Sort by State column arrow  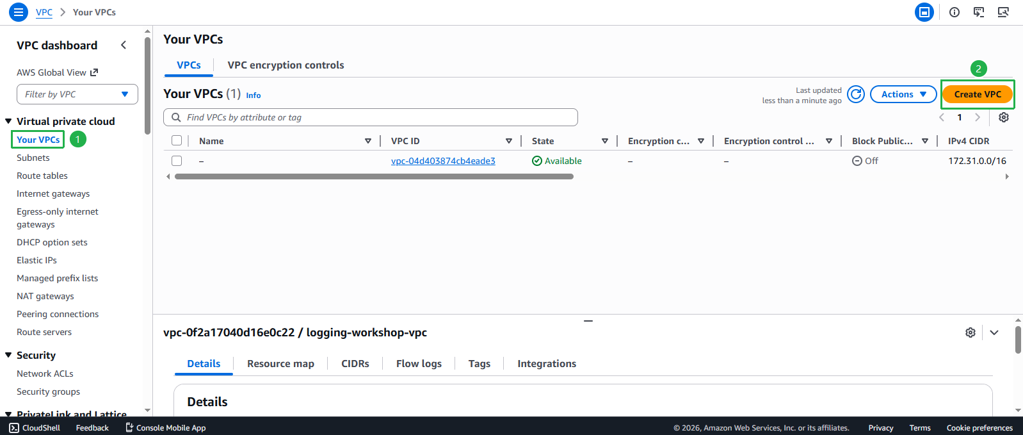(x=605, y=141)
